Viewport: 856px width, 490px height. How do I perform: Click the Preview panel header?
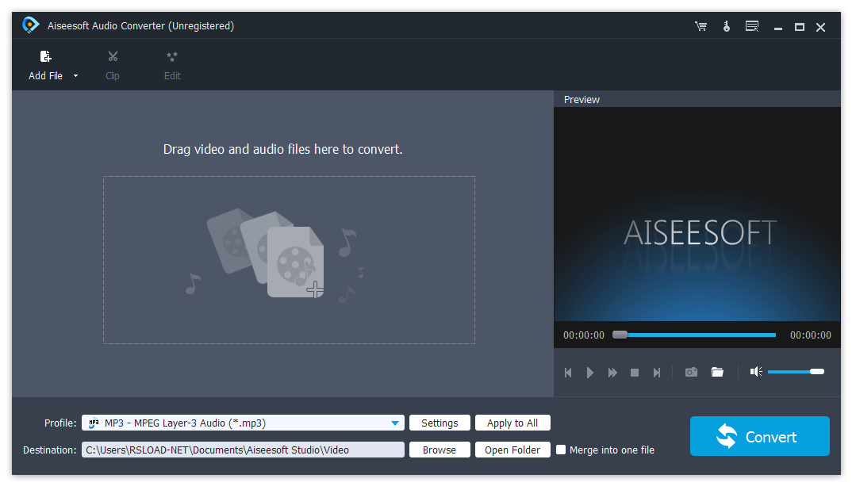point(582,99)
